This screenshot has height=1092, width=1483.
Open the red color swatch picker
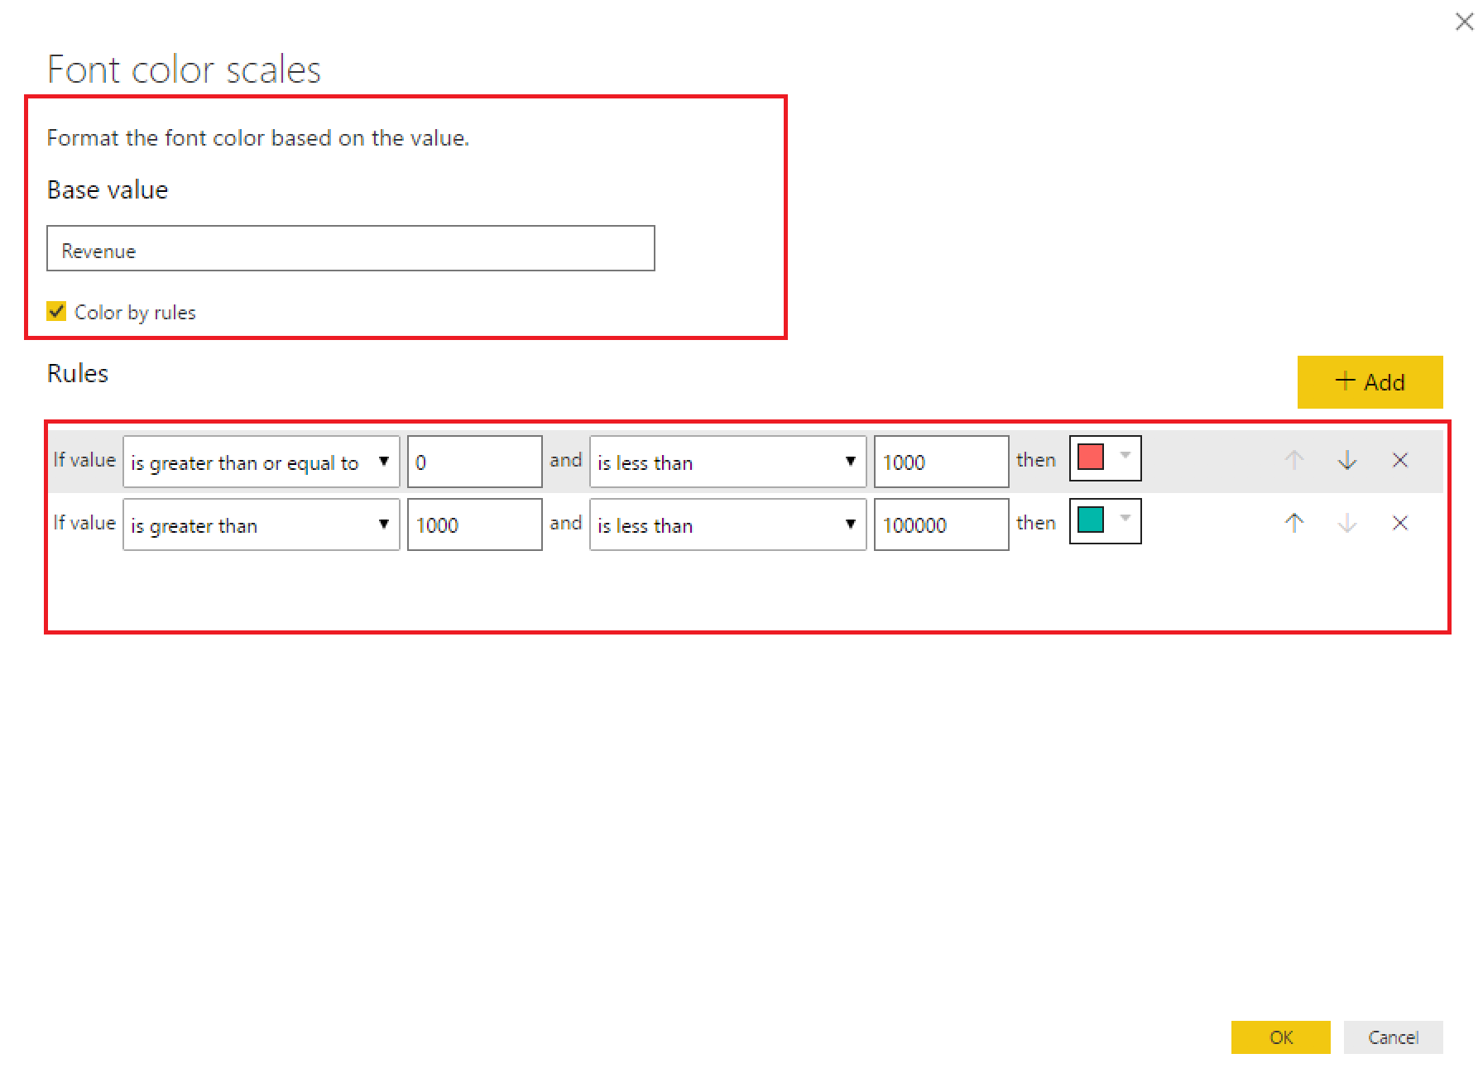[1105, 458]
